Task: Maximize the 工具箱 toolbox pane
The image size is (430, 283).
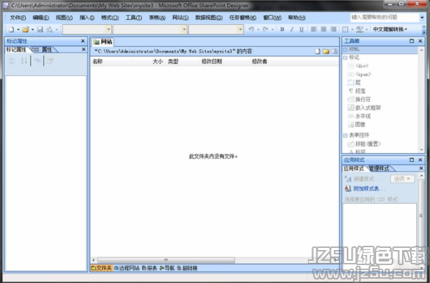Action: (411, 41)
